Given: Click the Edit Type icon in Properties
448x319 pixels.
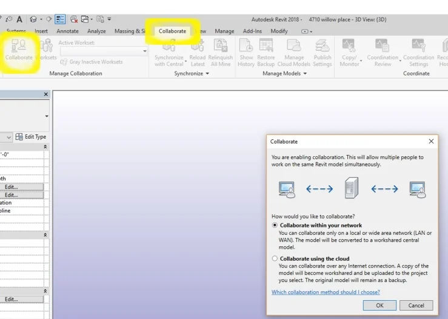Looking at the screenshot, I should tap(19, 137).
